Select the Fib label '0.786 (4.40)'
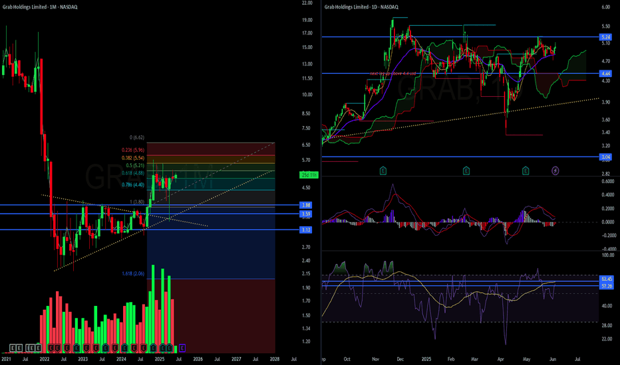The width and height of the screenshot is (620, 365). tap(133, 184)
